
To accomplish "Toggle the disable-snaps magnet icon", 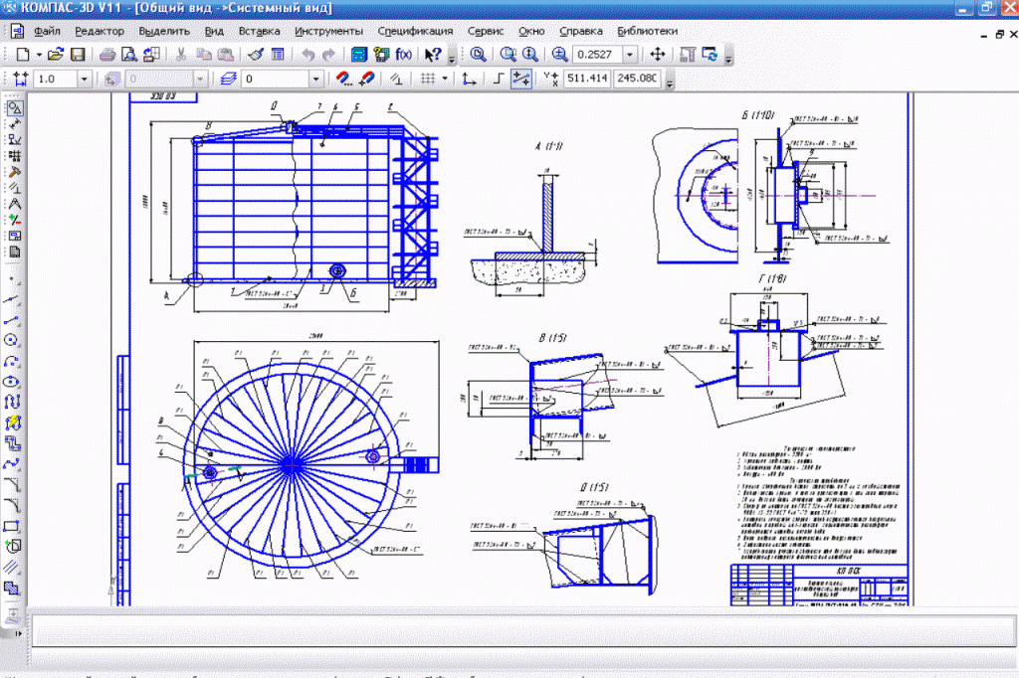I will pos(366,79).
